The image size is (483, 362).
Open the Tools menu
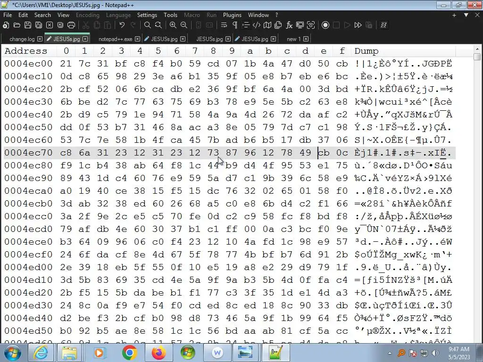(x=170, y=15)
